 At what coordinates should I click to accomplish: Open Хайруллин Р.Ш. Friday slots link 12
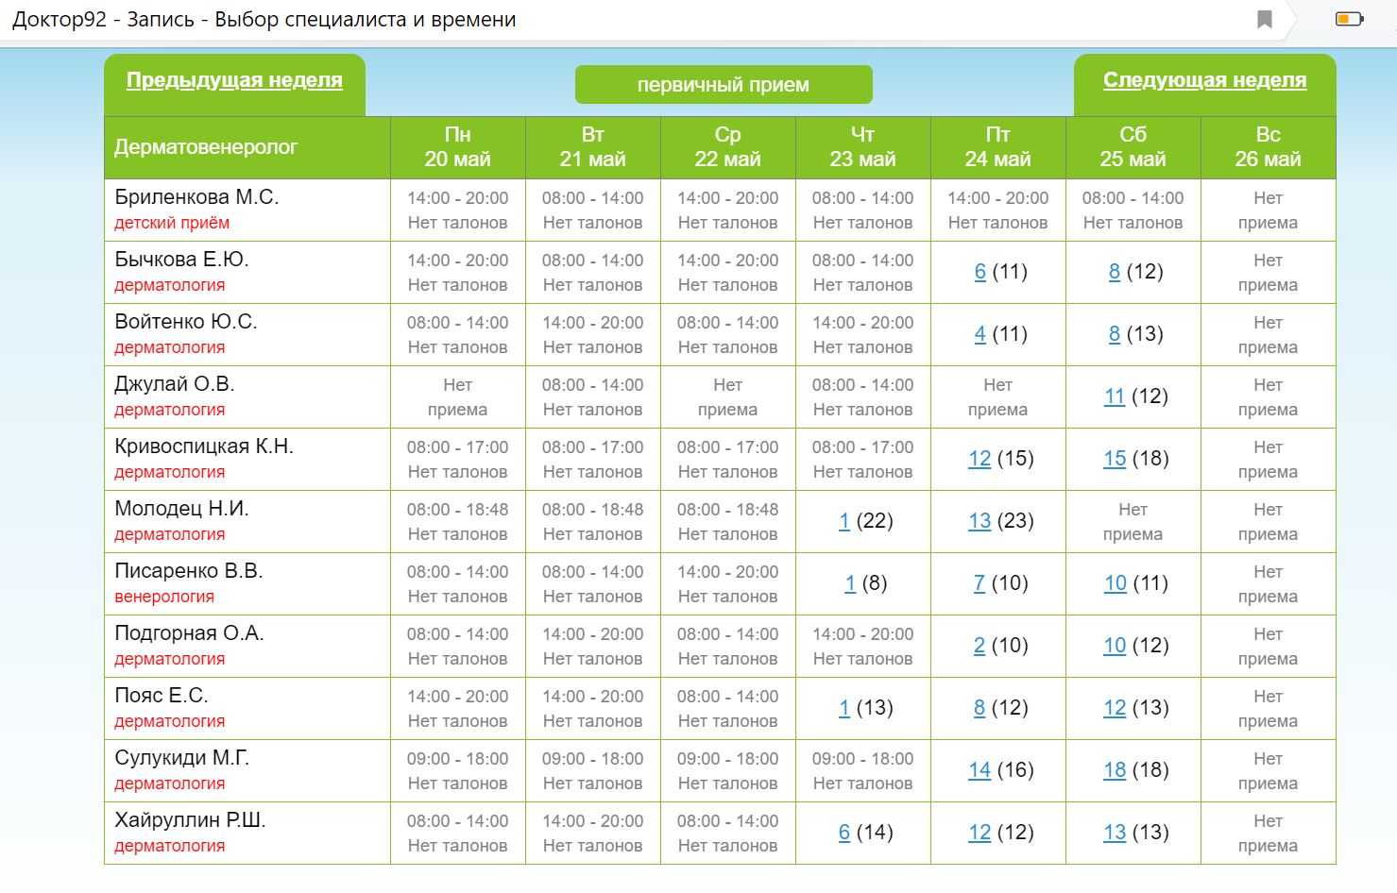point(980,833)
